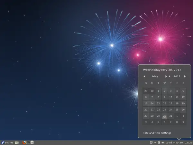Click the Menu label in the panel
193x145 pixels.
tap(9, 143)
